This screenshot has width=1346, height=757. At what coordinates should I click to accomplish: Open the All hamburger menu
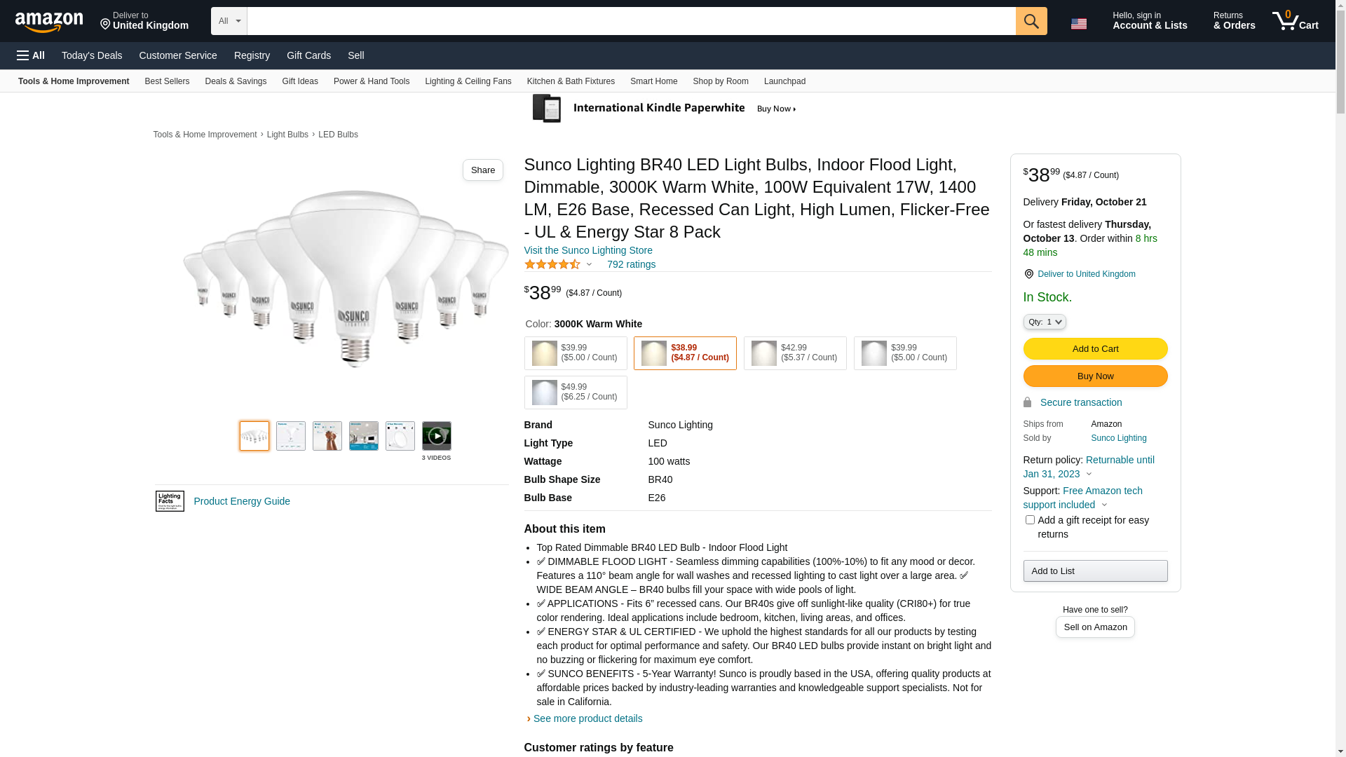point(31,55)
